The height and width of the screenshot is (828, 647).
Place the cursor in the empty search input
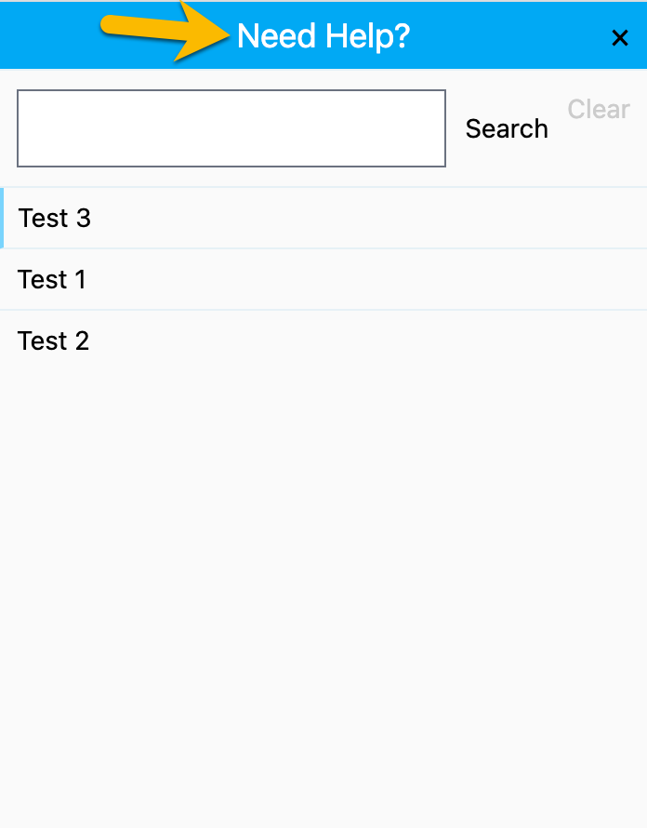pyautogui.click(x=231, y=128)
